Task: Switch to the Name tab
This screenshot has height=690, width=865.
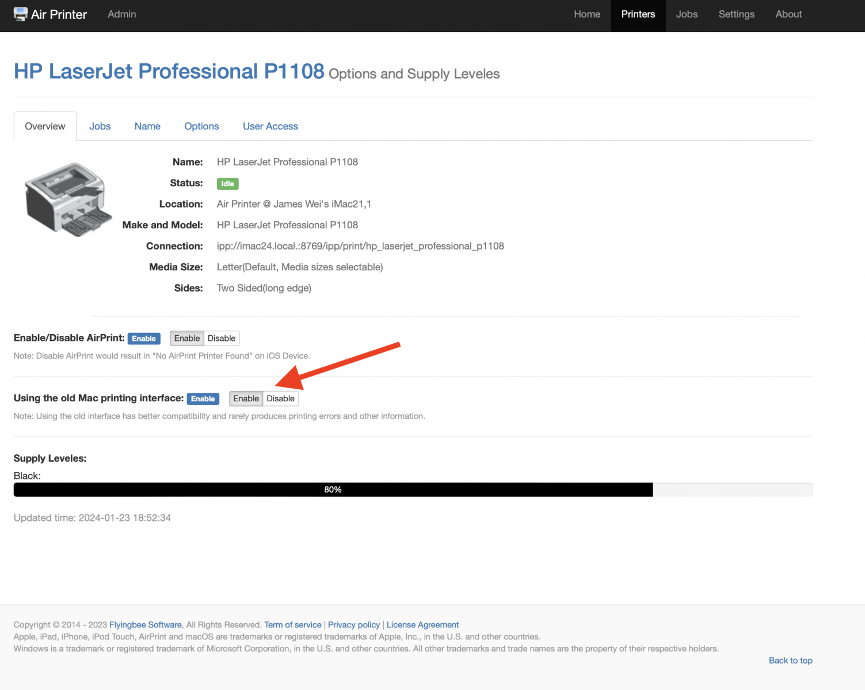Action: 147,126
